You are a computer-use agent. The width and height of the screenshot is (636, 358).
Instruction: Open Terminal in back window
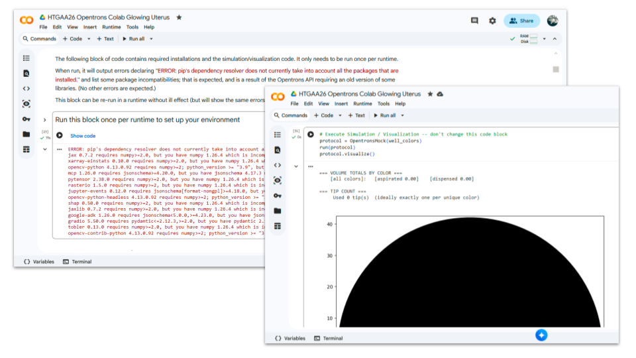pos(78,262)
